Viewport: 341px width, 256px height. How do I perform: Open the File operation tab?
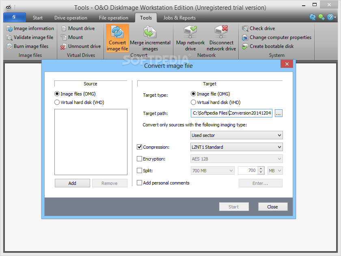tap(114, 18)
